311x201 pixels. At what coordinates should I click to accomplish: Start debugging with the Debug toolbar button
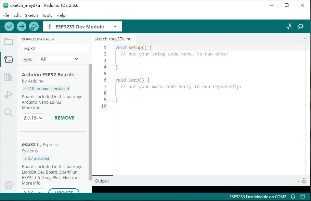(x=34, y=26)
